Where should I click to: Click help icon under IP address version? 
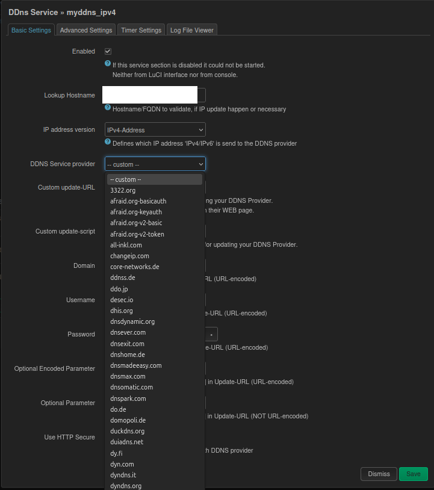[108, 142]
